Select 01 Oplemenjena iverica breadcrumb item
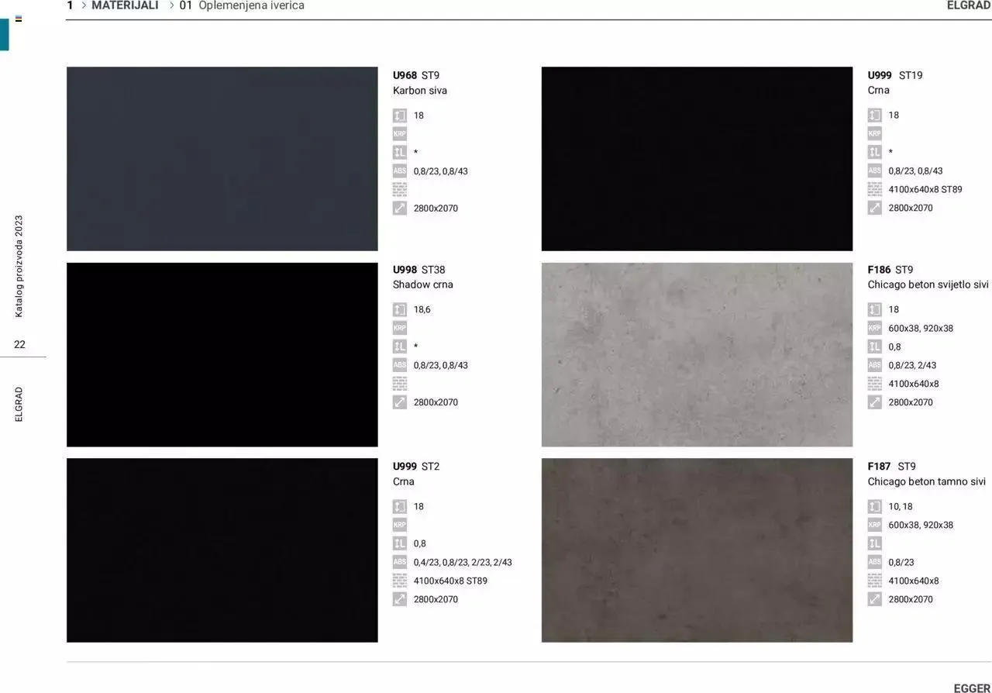The image size is (992, 693). 242,5
